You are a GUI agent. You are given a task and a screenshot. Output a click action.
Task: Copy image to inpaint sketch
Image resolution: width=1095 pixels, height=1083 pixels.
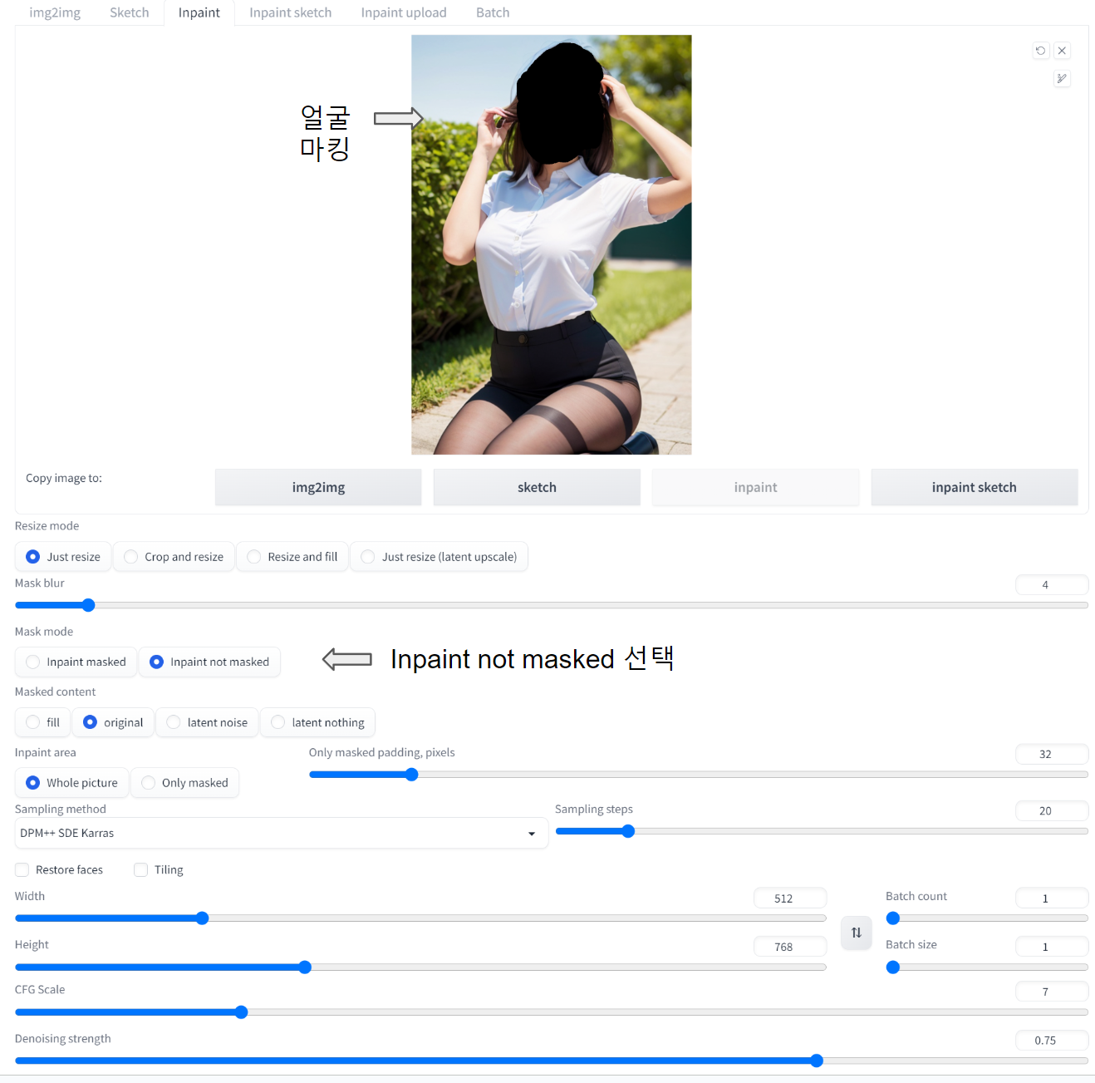[975, 487]
